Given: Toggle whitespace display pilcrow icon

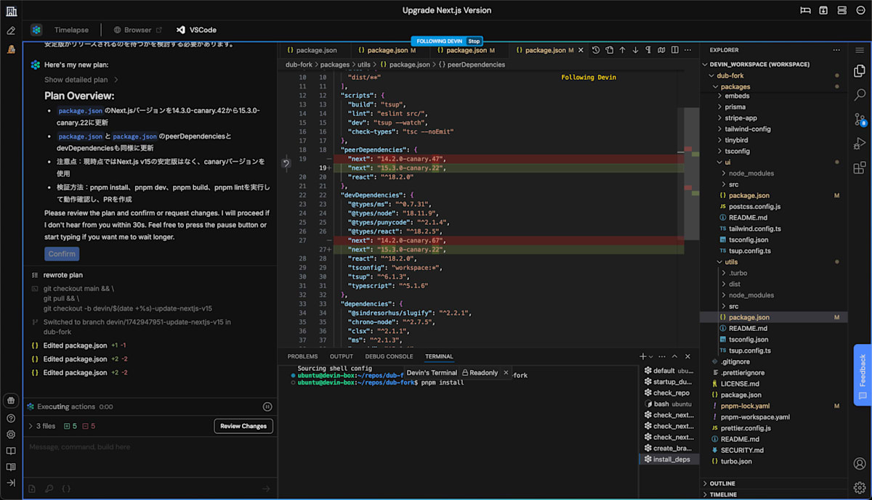Looking at the screenshot, I should pyautogui.click(x=648, y=50).
